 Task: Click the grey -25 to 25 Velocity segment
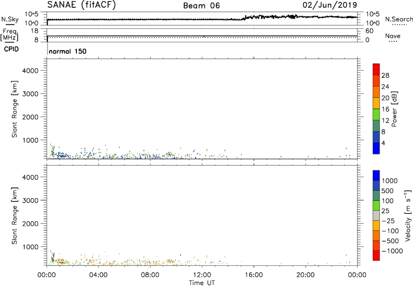(376, 215)
